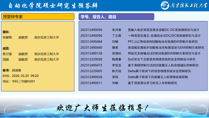Screen dimensions: 209x118
Task: Select presenter name 魏策
Action: tap(115, 48)
